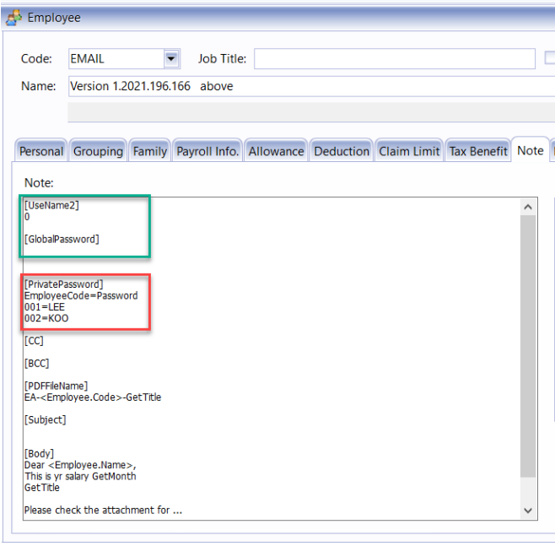
Task: Place cursor on the [PrivatePassword] line
Action: (64, 284)
